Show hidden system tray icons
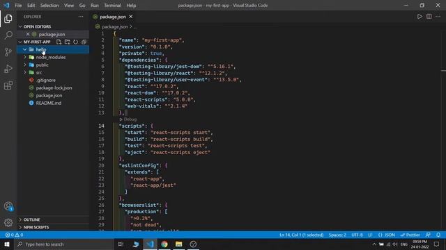The height and width of the screenshot is (250, 446). (374, 244)
